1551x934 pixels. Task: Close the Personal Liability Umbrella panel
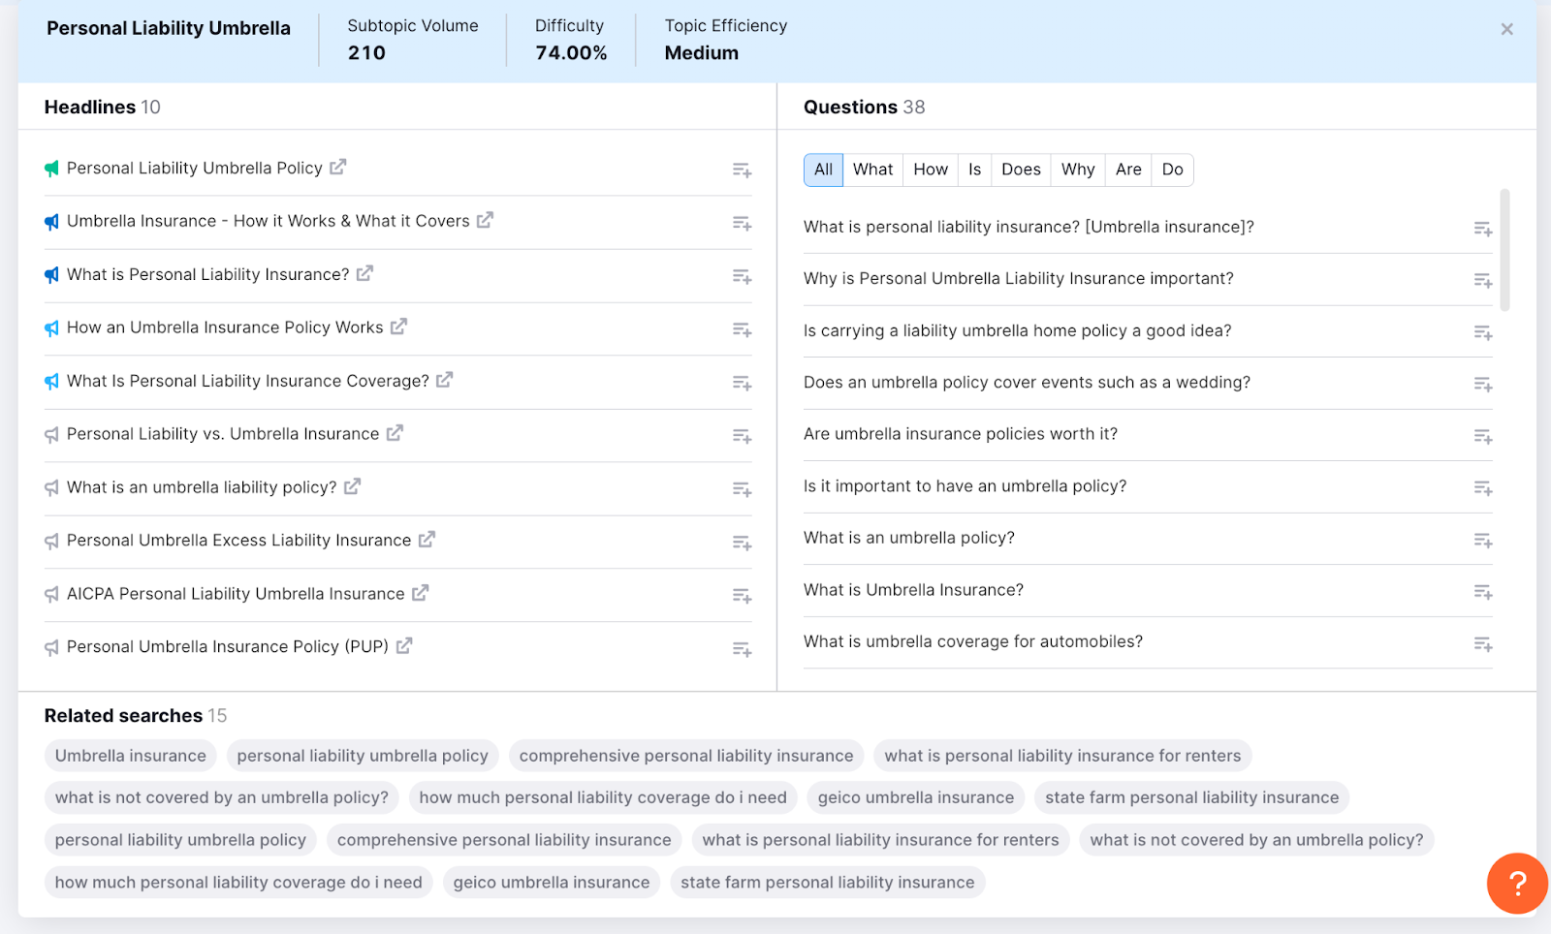(x=1506, y=29)
